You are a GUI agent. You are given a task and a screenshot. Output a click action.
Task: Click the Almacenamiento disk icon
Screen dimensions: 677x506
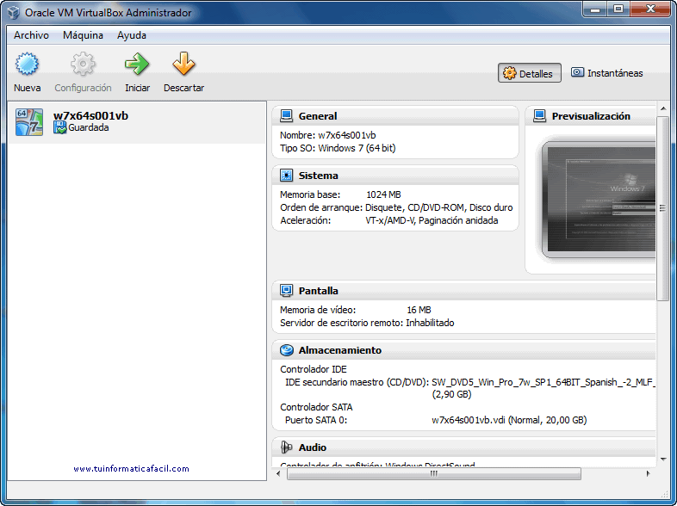(x=287, y=350)
